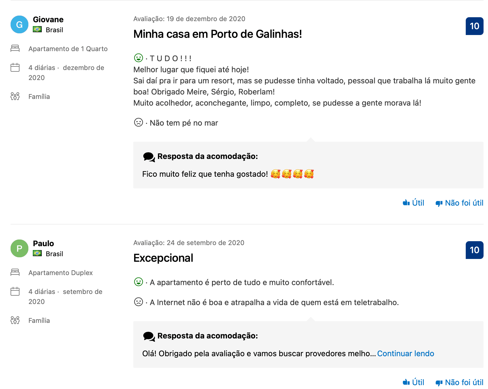Click the speech bubble icon in Giovane's property response
The height and width of the screenshot is (389, 488).
click(x=149, y=157)
